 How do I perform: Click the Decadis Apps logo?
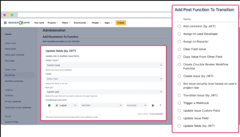19,23
